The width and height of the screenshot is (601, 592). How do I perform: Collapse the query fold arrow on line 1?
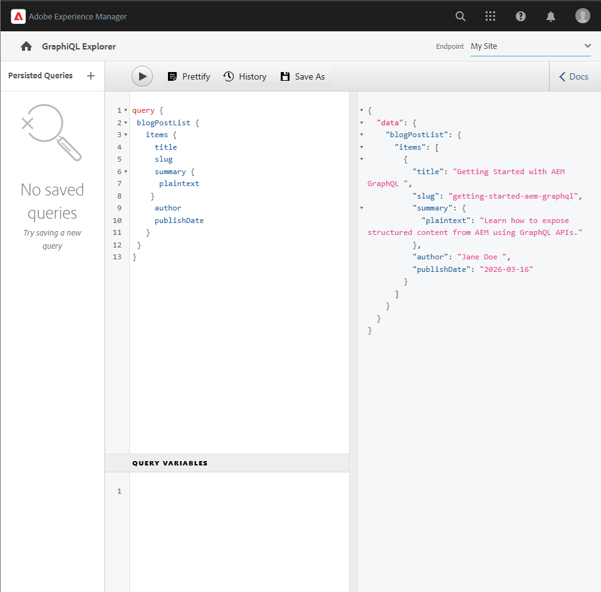(126, 110)
